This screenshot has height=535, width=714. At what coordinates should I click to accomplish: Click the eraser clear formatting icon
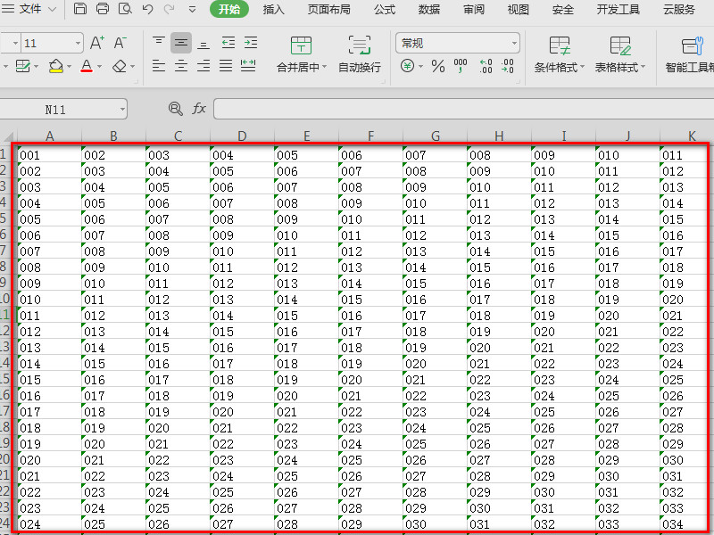tap(120, 66)
